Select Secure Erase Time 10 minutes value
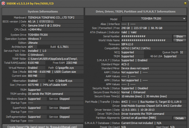Image resolution: width=189 pixels, height=128 pixels. point(132,96)
